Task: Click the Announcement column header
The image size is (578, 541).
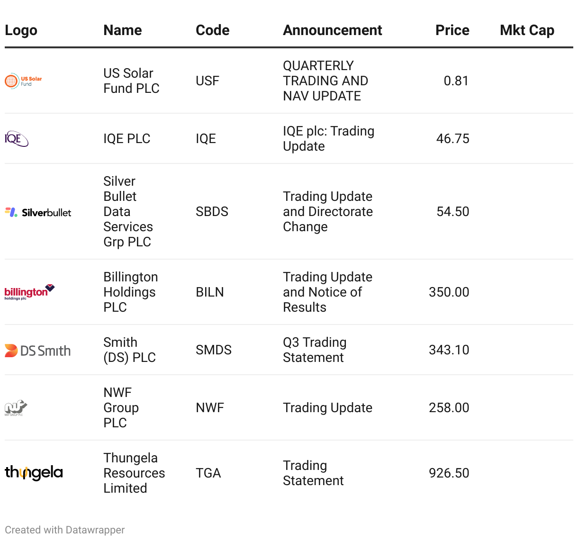Action: pyautogui.click(x=333, y=30)
